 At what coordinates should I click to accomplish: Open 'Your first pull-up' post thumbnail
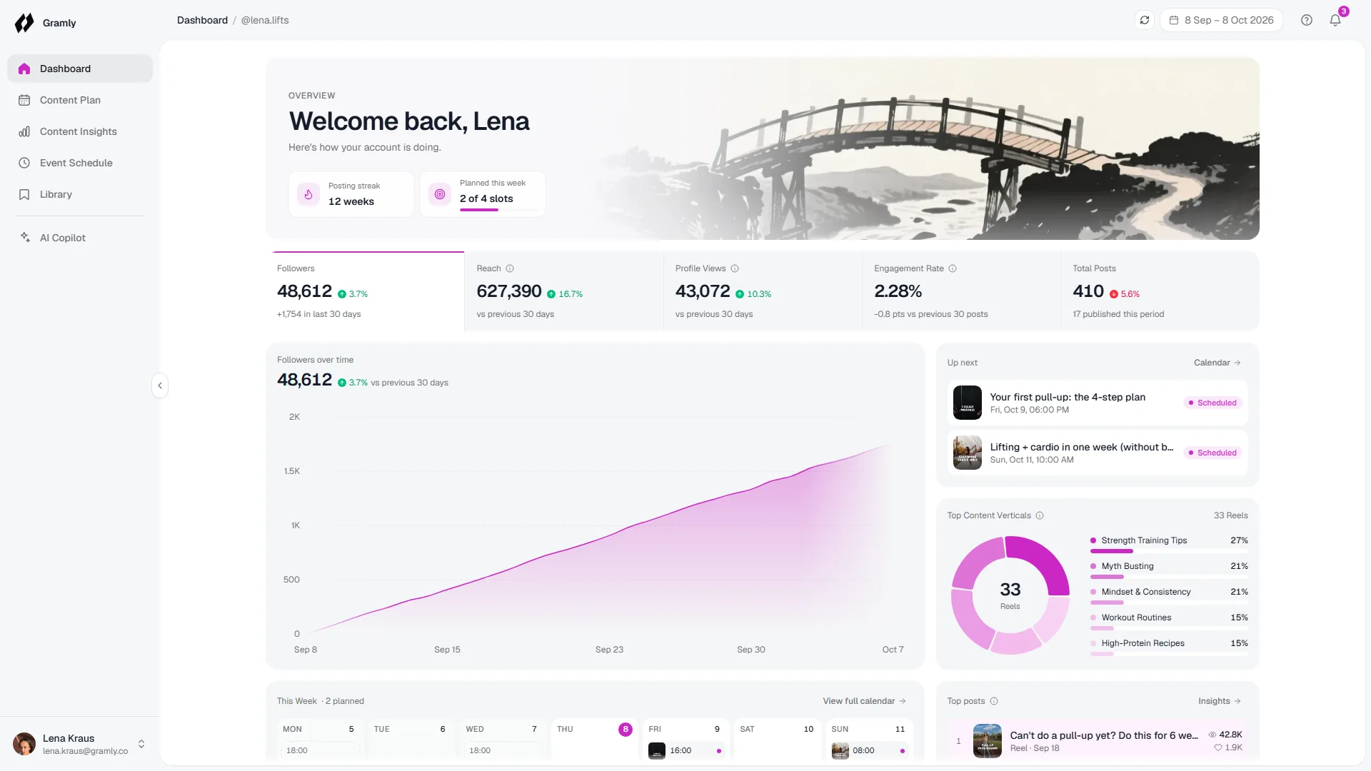click(x=968, y=403)
